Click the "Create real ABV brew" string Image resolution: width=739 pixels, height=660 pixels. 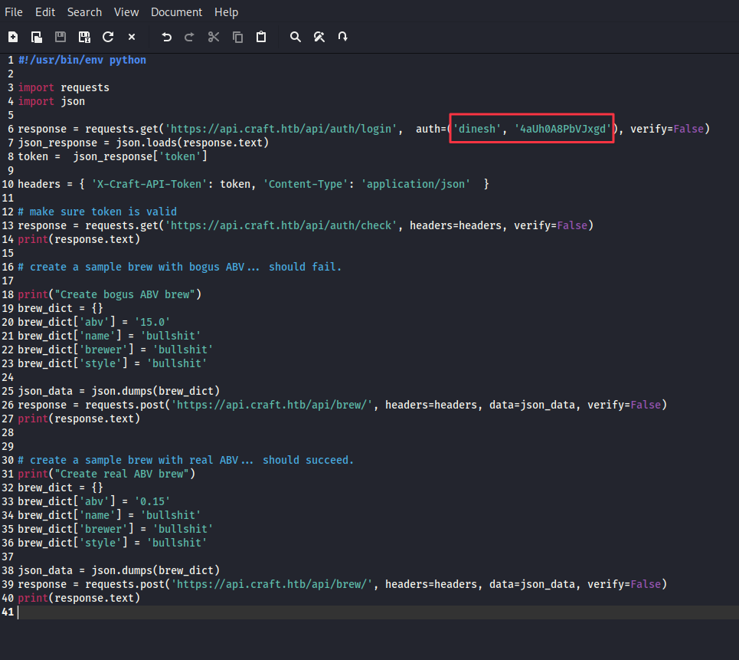point(122,474)
